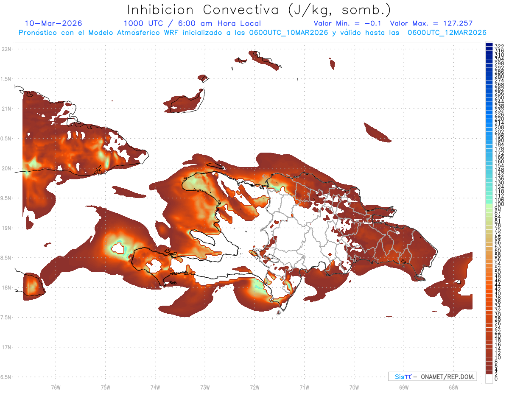The height and width of the screenshot is (393, 509).
Task: Click the '7.5N' latitude label
Action: pyautogui.click(x=6, y=317)
